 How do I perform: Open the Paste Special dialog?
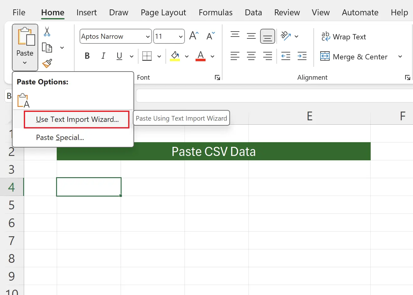click(60, 137)
